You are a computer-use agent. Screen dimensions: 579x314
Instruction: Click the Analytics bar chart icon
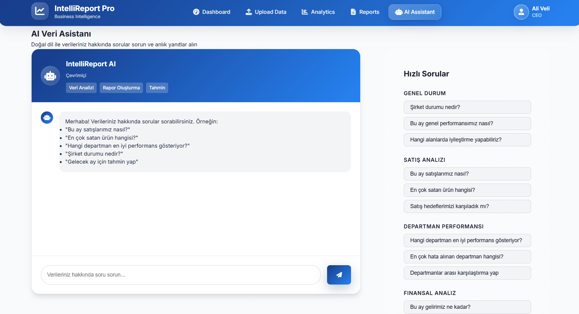click(305, 12)
